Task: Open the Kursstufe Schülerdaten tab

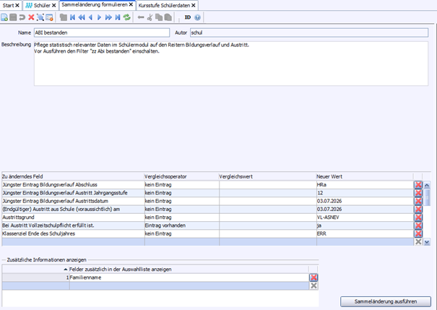Action: tap(163, 5)
